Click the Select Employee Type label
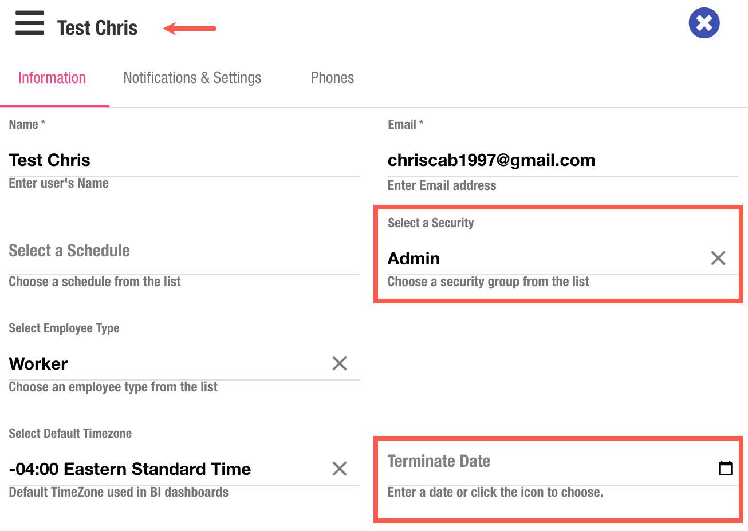The height and width of the screenshot is (531, 748). coord(64,328)
